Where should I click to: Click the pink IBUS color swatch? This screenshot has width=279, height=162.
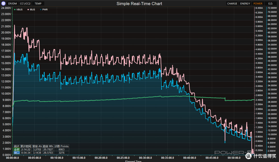coord(28,10)
